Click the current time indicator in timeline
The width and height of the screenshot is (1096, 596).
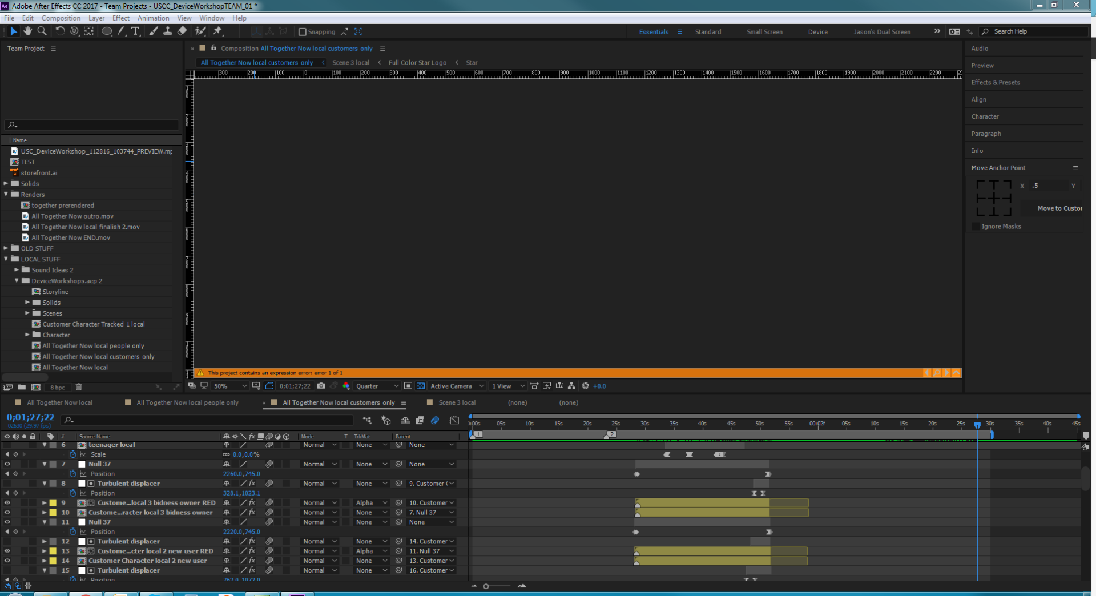(x=977, y=425)
